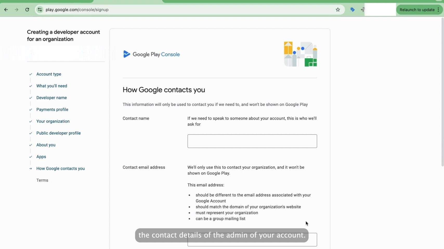
Task: Click the Google Play Console logo
Action: click(x=151, y=54)
